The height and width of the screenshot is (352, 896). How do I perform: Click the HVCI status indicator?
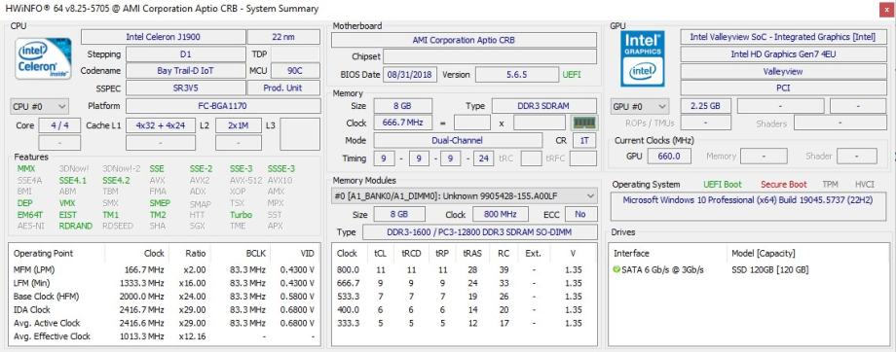point(865,185)
